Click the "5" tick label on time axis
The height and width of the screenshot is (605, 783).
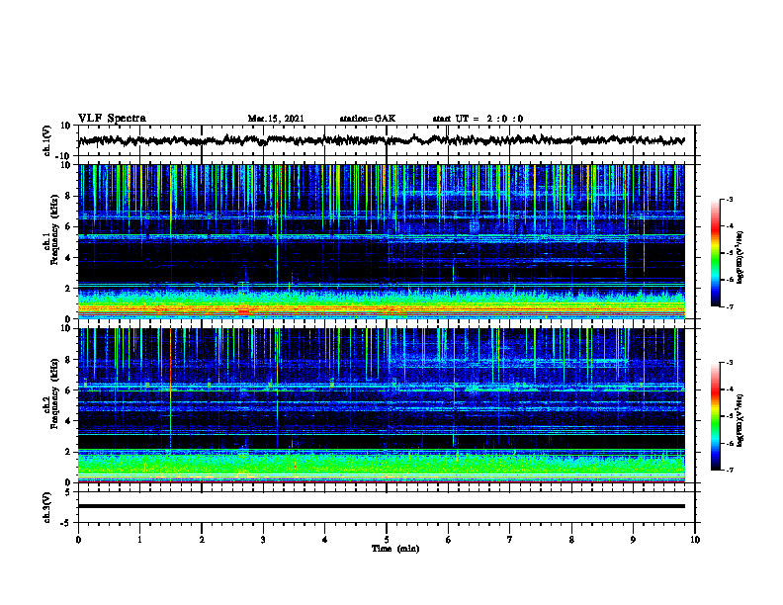387,540
